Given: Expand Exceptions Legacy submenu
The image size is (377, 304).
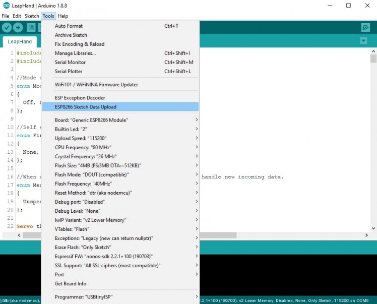Looking at the screenshot, I should [x=120, y=238].
